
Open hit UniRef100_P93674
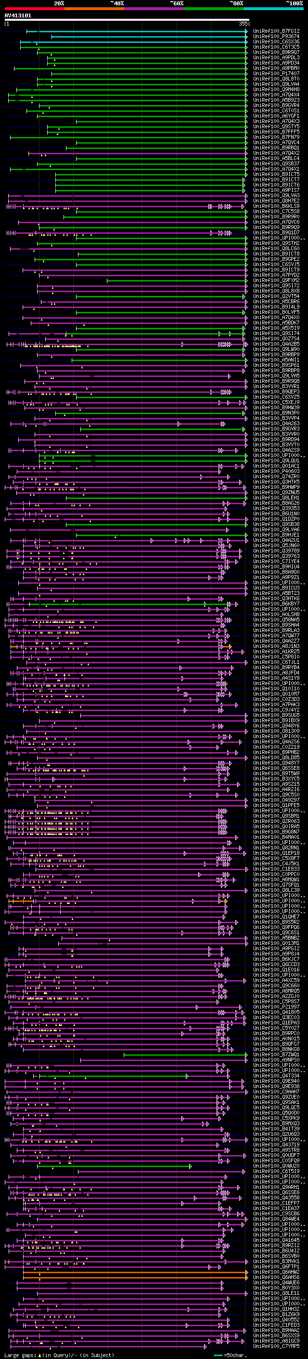pos(276,37)
